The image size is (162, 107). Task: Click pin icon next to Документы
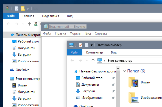click(113, 85)
